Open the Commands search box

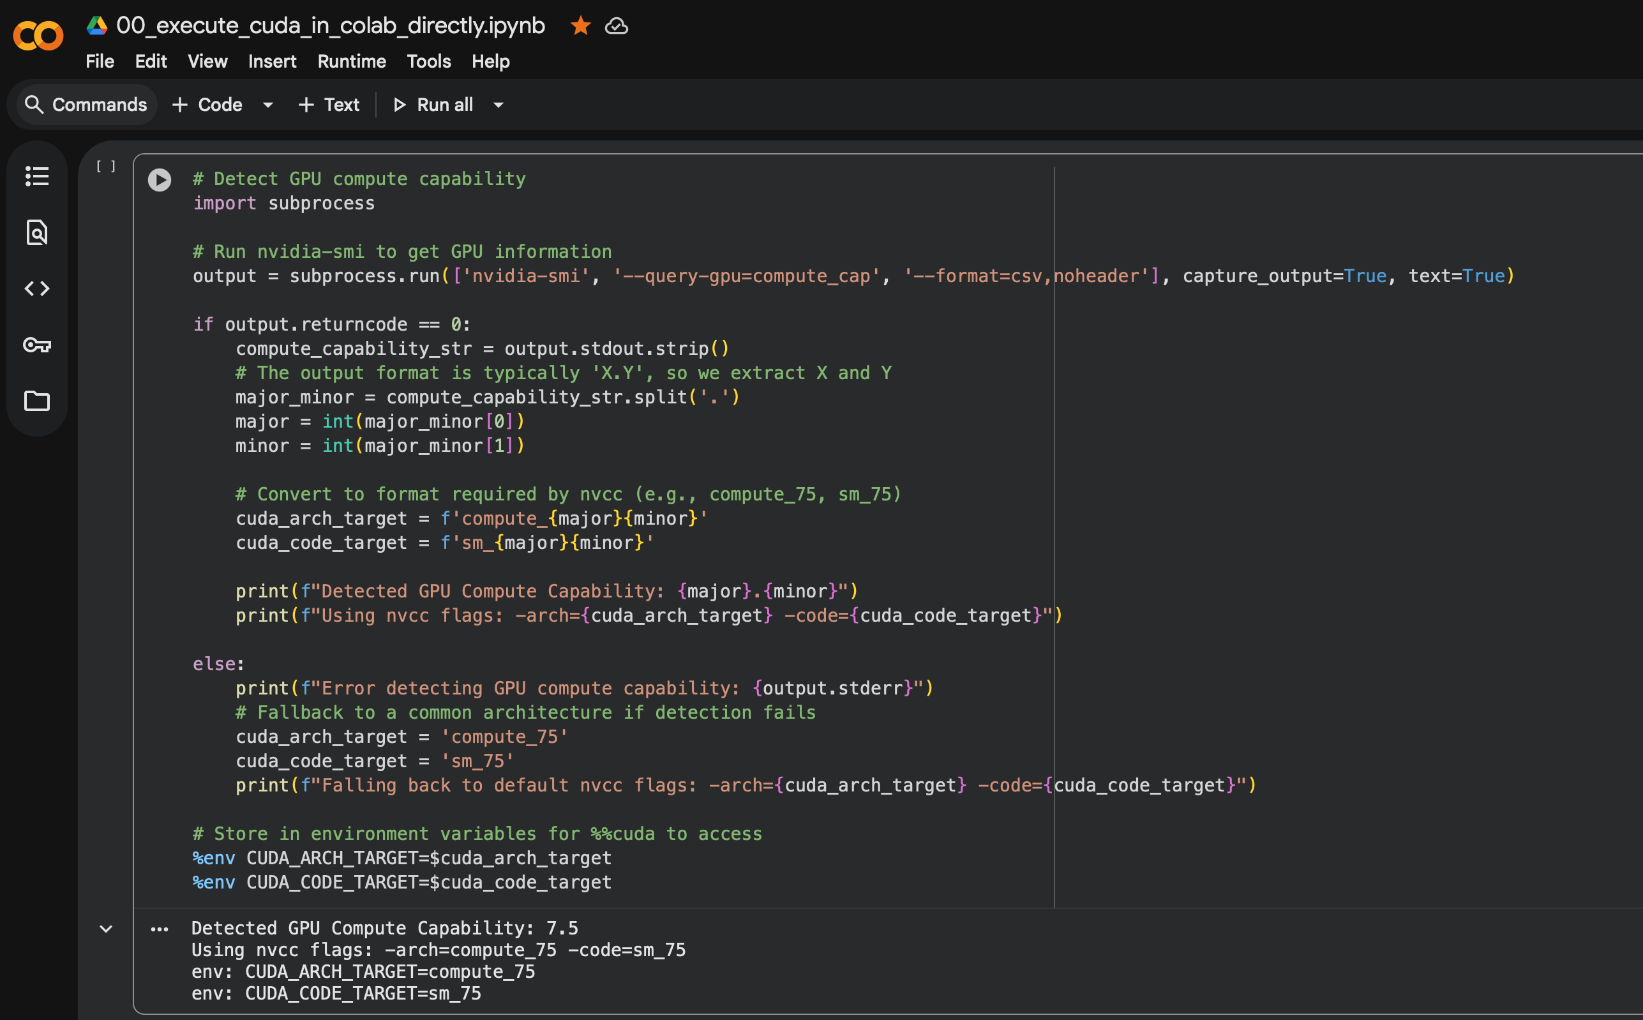click(x=86, y=105)
